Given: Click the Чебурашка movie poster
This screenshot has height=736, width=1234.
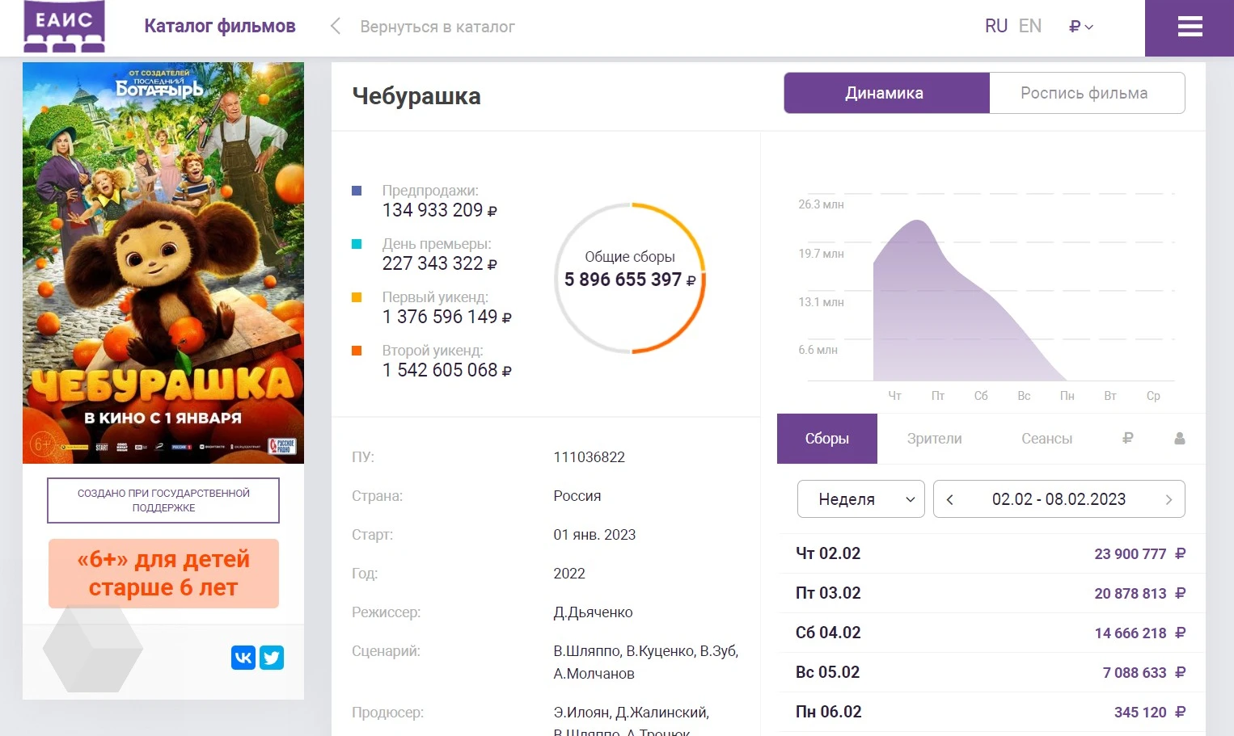Looking at the screenshot, I should click(163, 263).
